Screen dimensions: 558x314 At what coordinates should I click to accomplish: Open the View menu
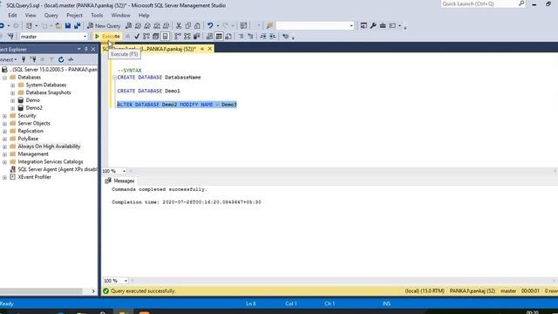pos(31,16)
